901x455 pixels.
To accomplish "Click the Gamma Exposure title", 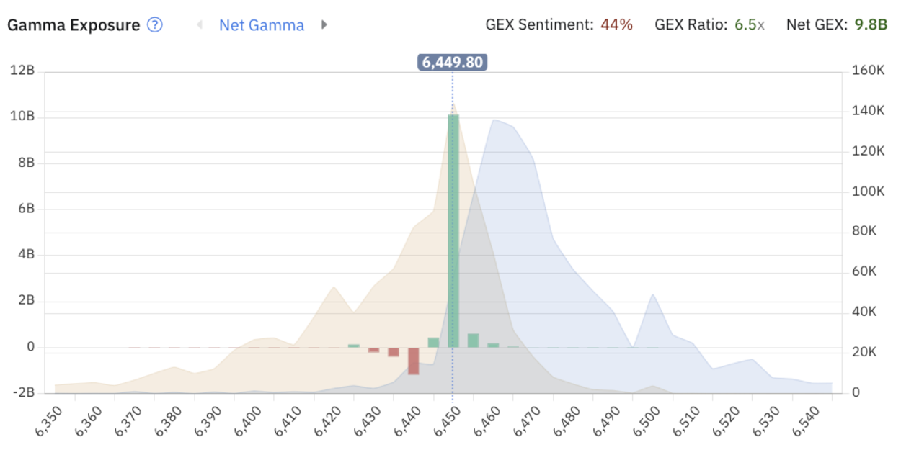I will point(73,24).
